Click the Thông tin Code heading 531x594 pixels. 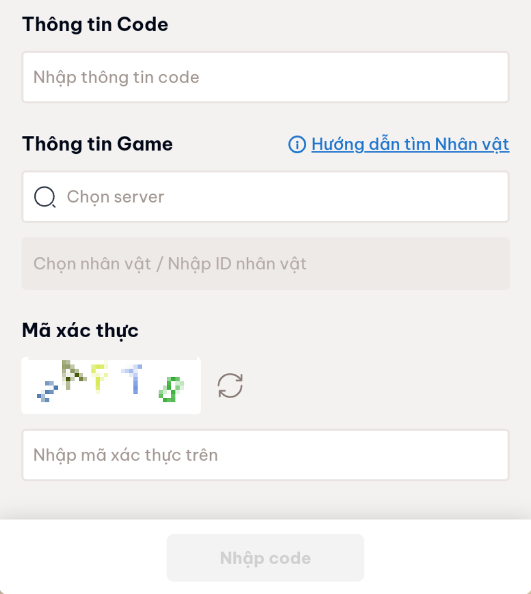pos(95,25)
